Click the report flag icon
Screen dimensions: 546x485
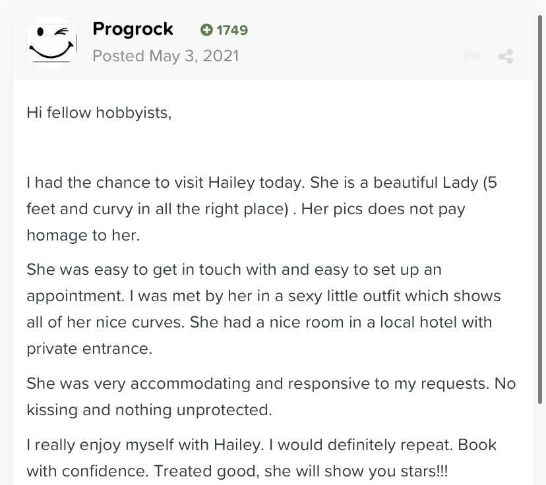coord(472,56)
